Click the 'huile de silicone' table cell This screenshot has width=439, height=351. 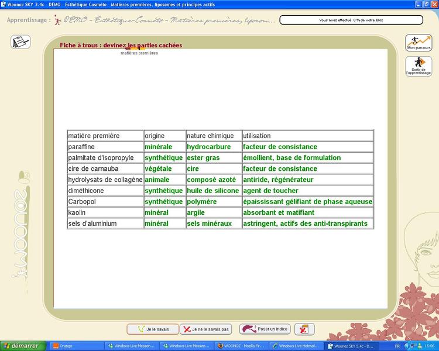(212, 191)
